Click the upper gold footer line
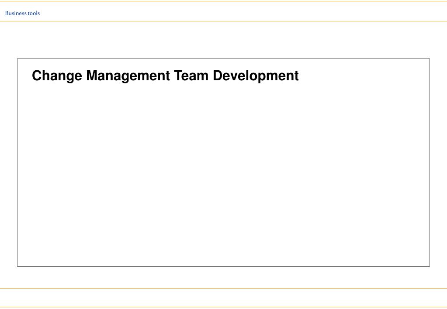This screenshot has width=447, height=309. click(223, 288)
